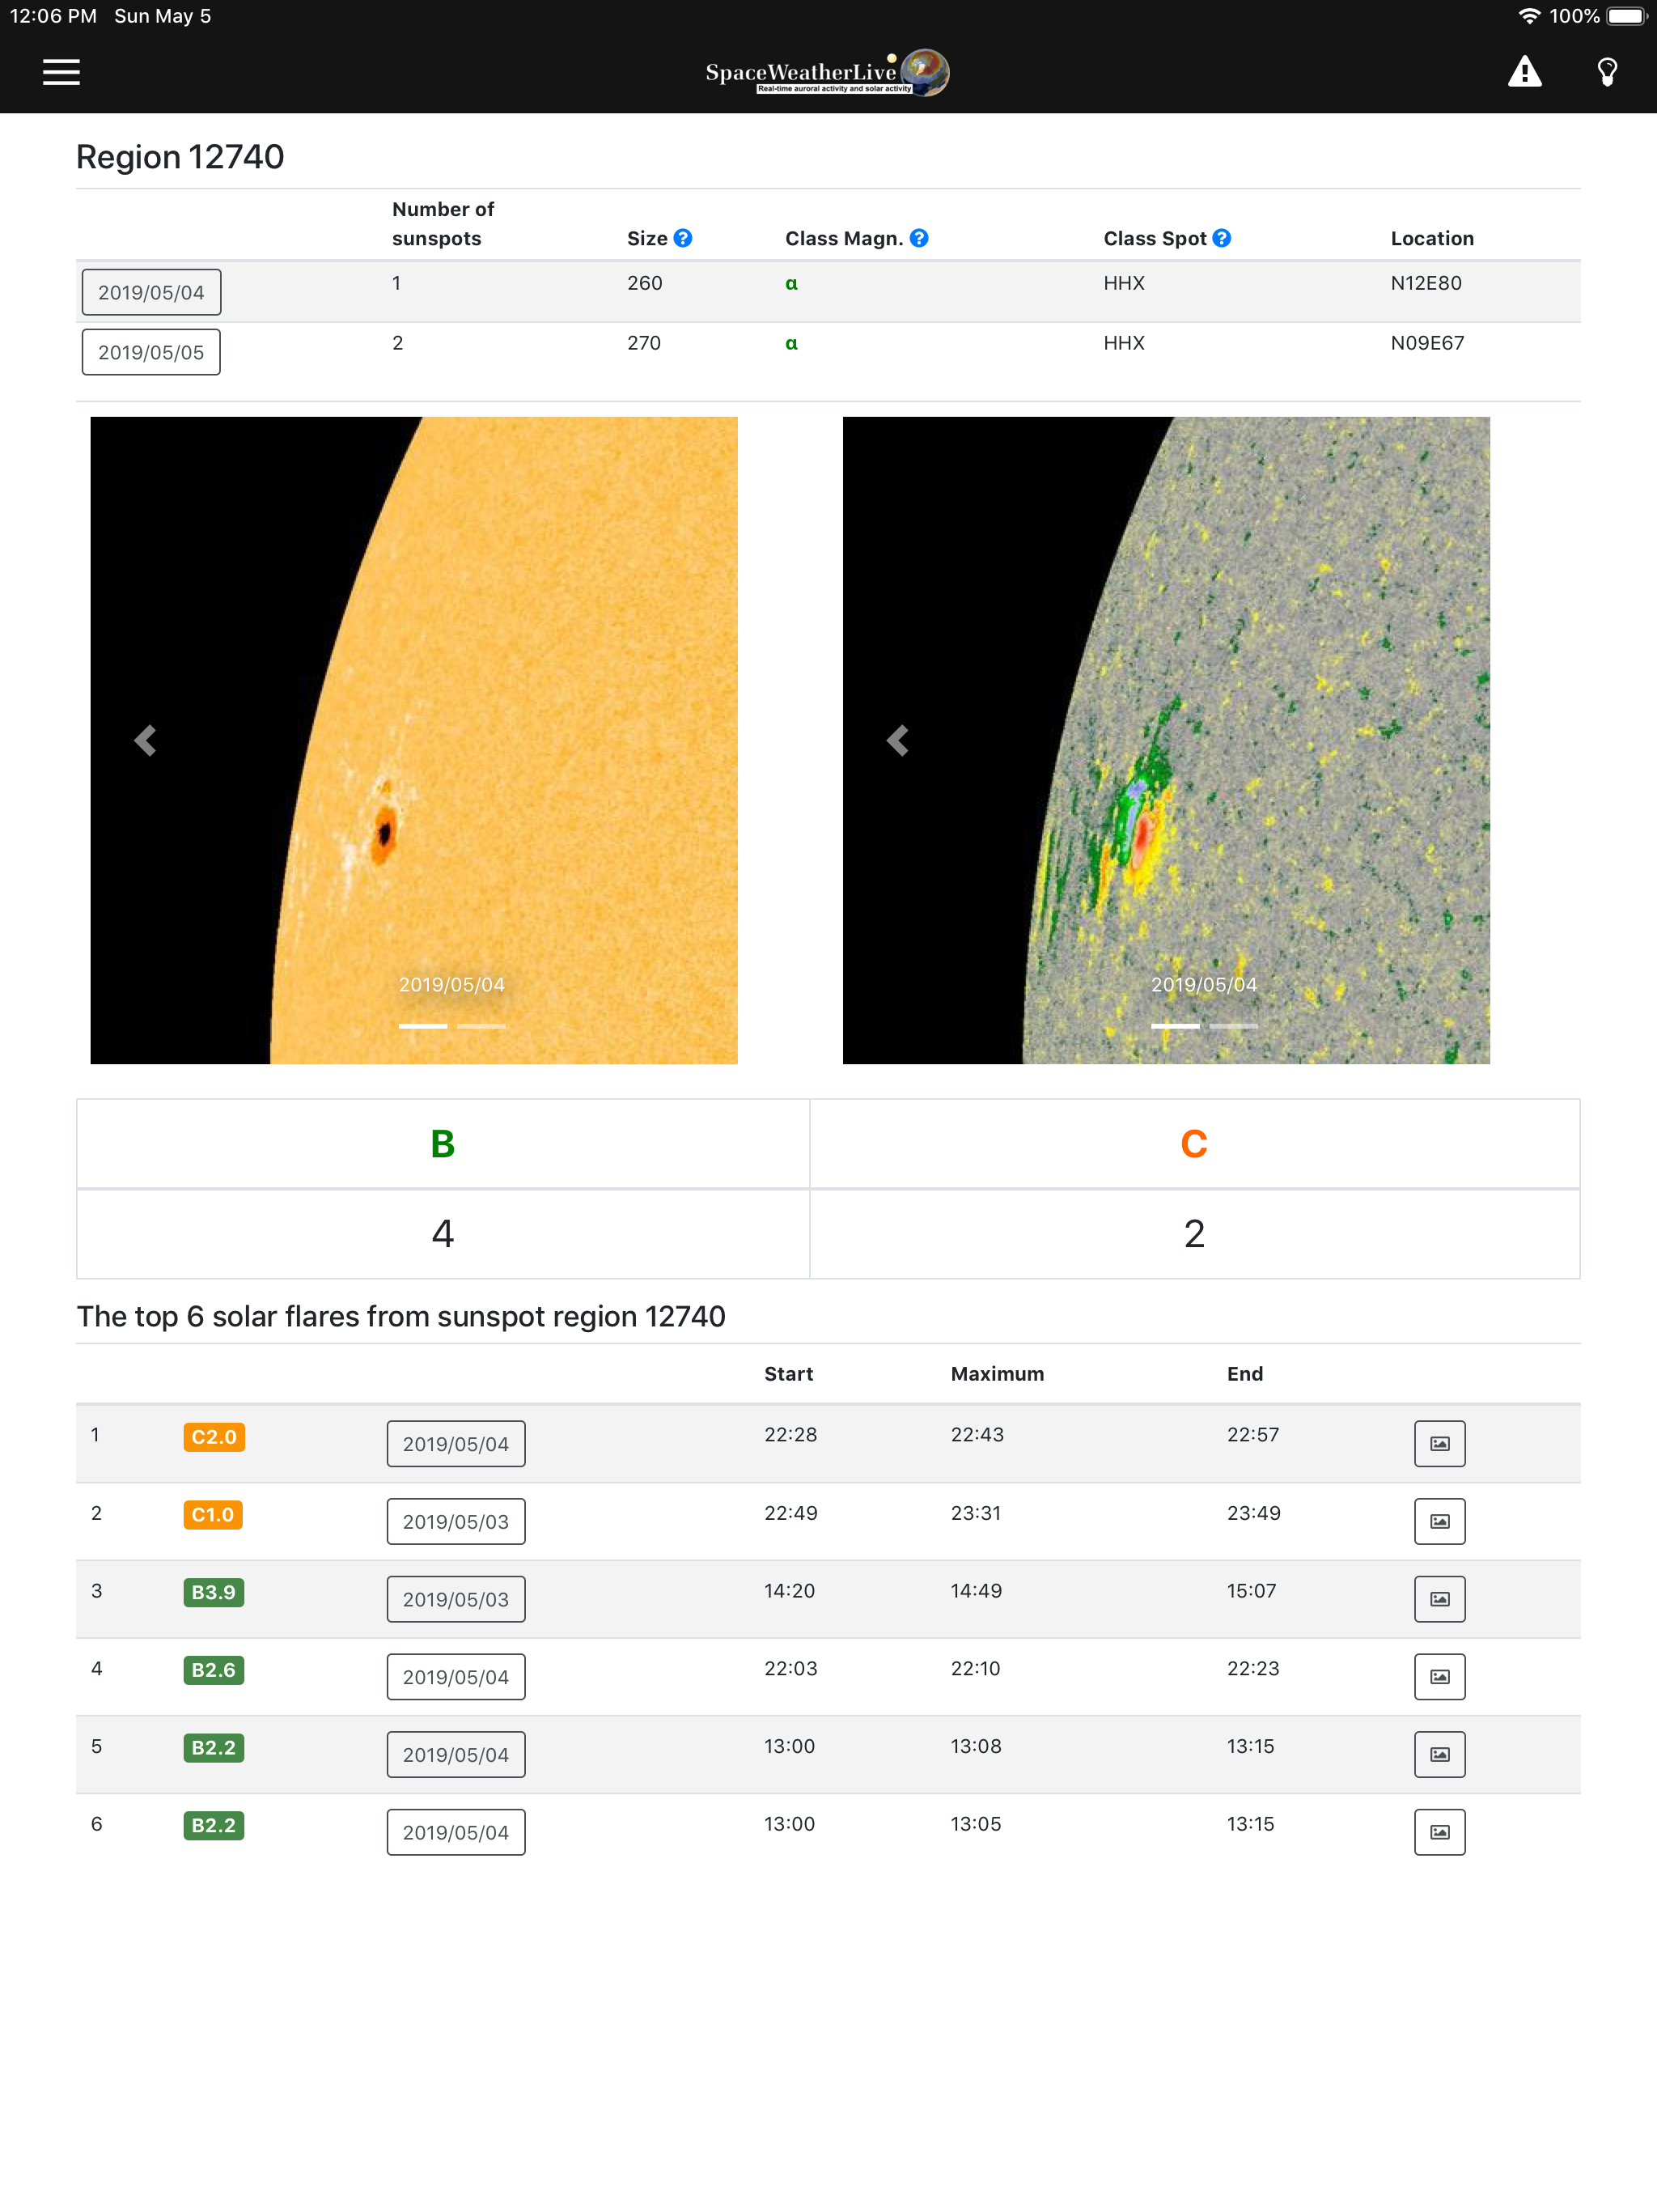
Task: Open image for the B2.6 flare
Action: point(1439,1676)
